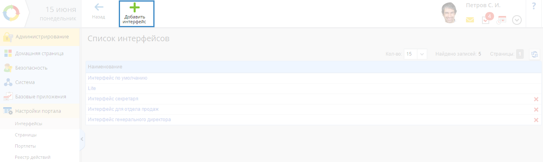This screenshot has width=543, height=162.
Task: Click the refresh list icon
Action: point(534,54)
